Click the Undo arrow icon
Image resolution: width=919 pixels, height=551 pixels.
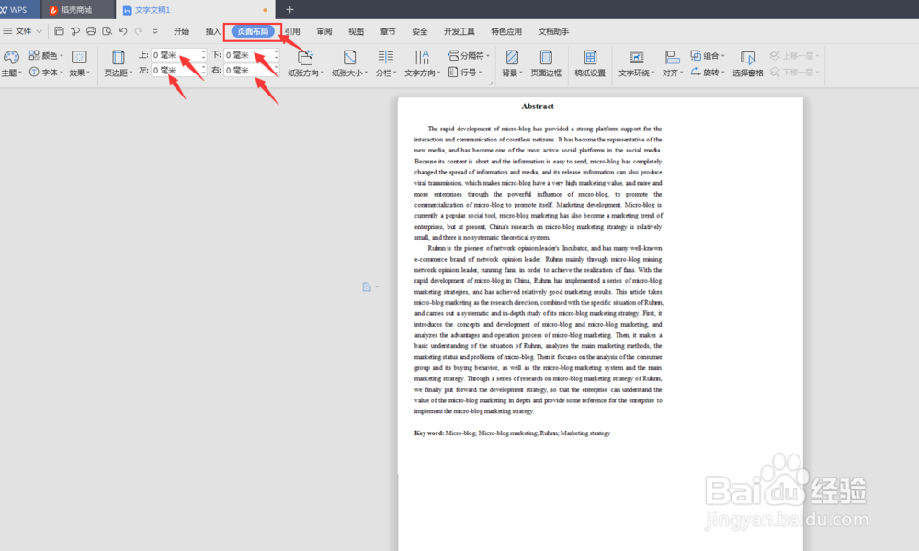(x=124, y=30)
